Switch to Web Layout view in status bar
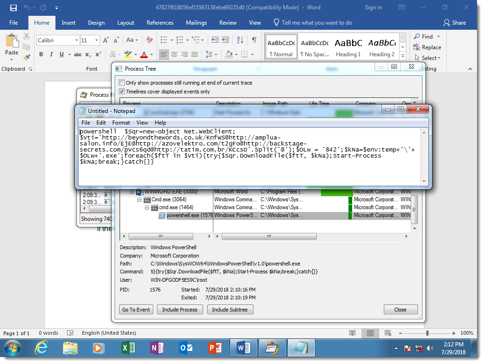The height and width of the screenshot is (364, 484). click(388, 333)
